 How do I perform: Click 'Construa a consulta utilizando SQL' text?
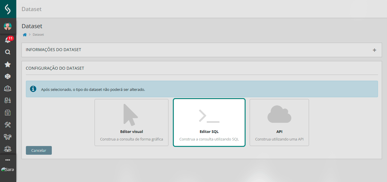point(209,139)
